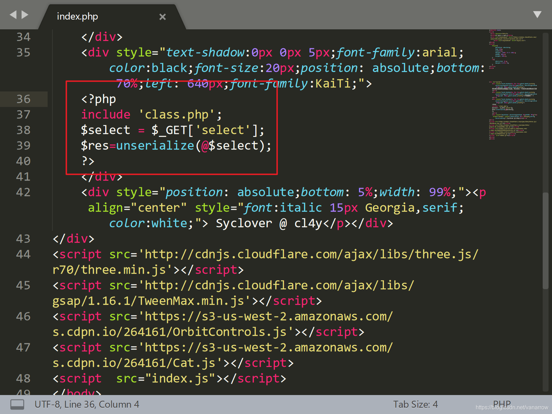Click color:black on line 35
This screenshot has height=414, width=552.
[148, 68]
